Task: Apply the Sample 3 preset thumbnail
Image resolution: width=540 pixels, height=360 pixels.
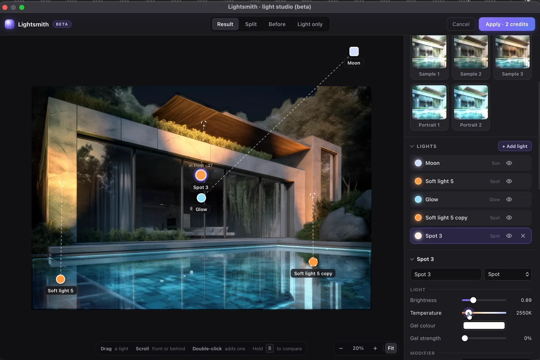Action: (x=513, y=57)
